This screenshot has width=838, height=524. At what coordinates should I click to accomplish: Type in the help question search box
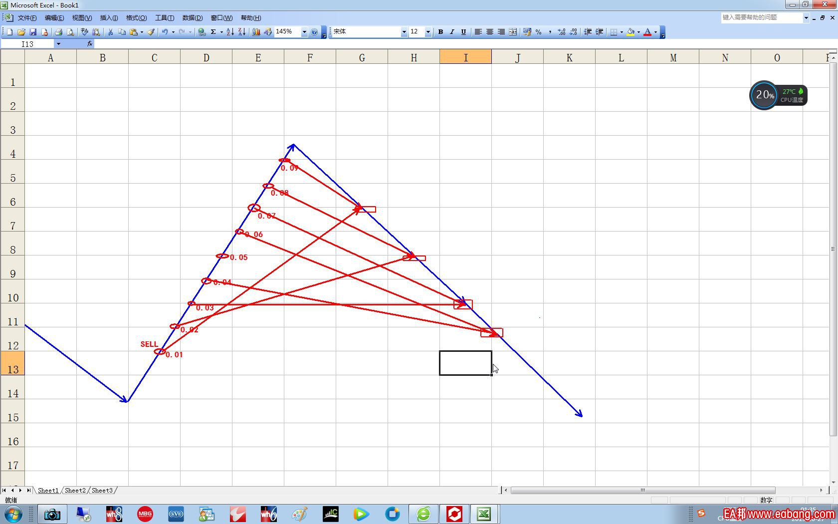(x=762, y=18)
